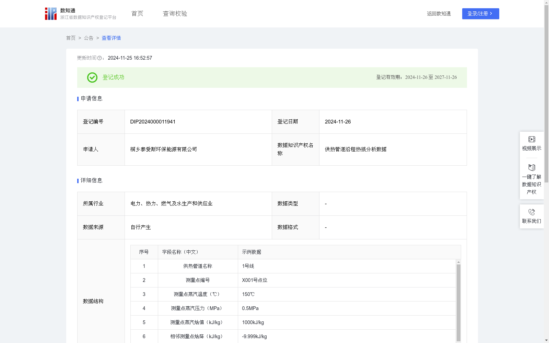
Task: Select the 自行产生 data source value
Action: click(141, 227)
